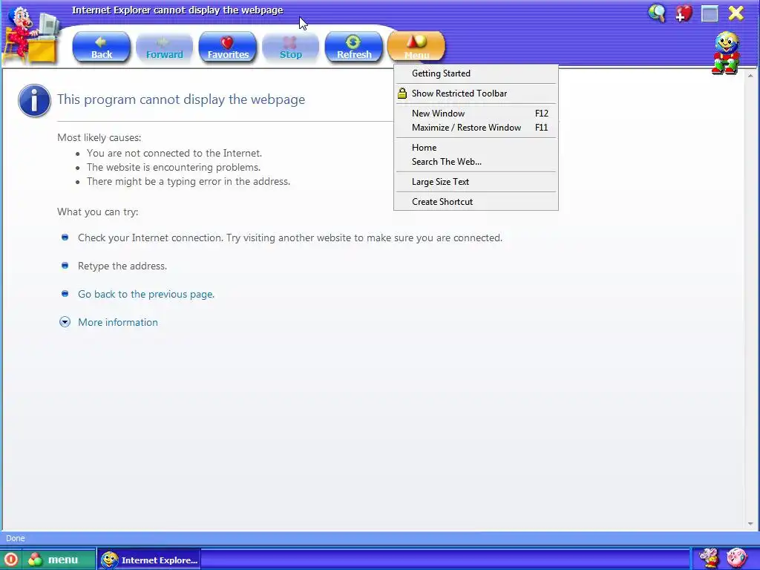Click the scrollbar down arrow
Image resolution: width=760 pixels, height=570 pixels.
[x=750, y=523]
